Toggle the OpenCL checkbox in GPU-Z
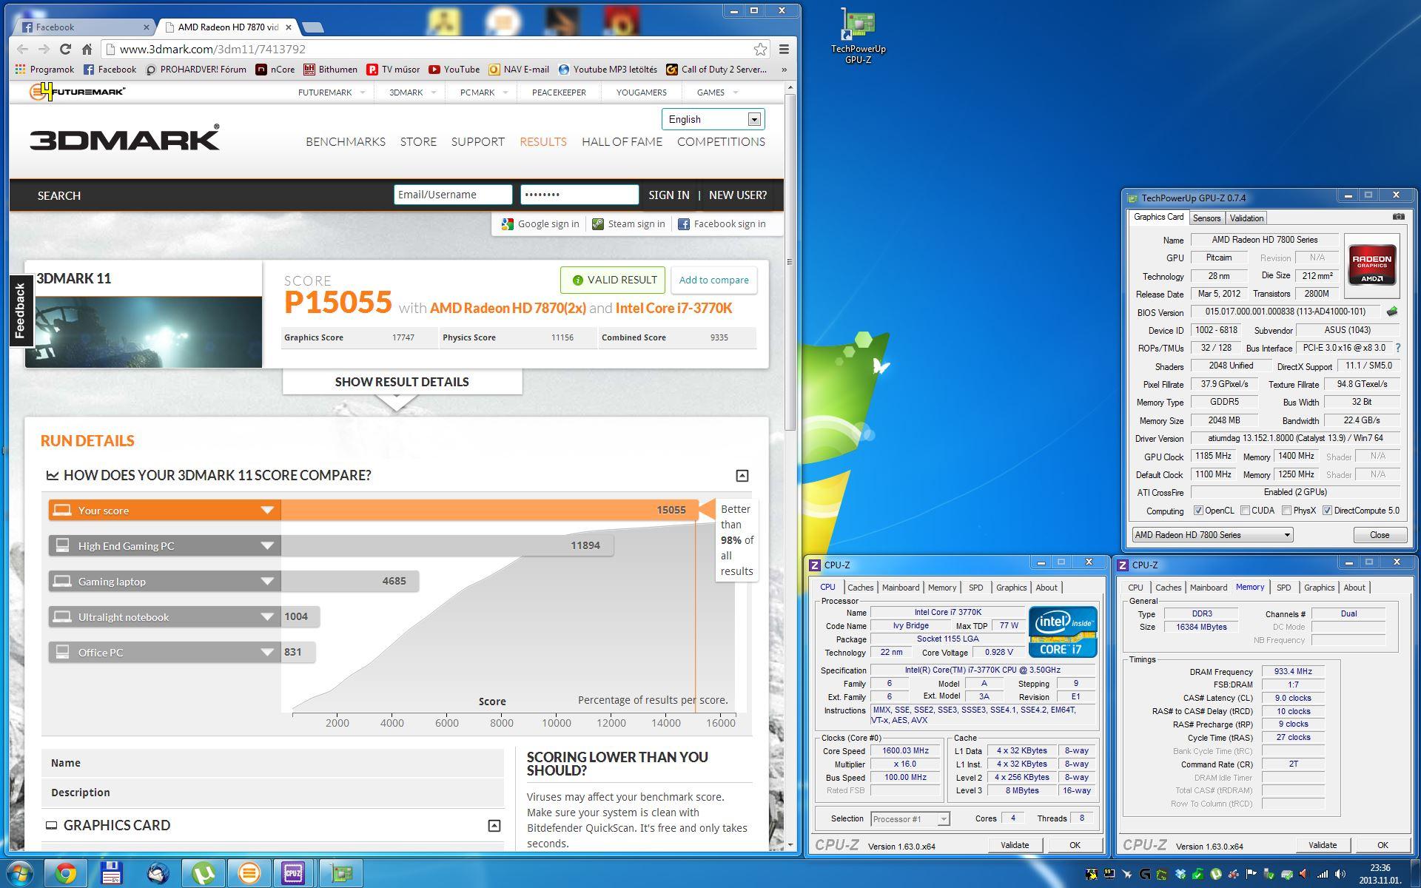The image size is (1421, 888). (x=1198, y=511)
